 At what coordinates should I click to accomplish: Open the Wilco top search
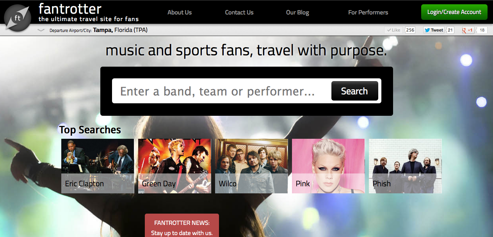point(251,166)
